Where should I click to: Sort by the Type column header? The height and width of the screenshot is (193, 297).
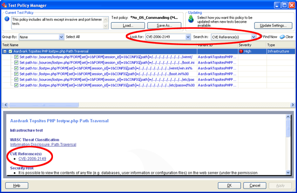coord(281,45)
